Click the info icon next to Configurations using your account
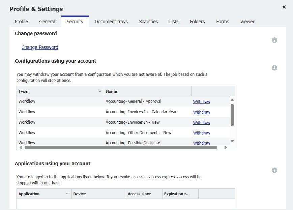Screen dimensions: 293x210 point(274,67)
